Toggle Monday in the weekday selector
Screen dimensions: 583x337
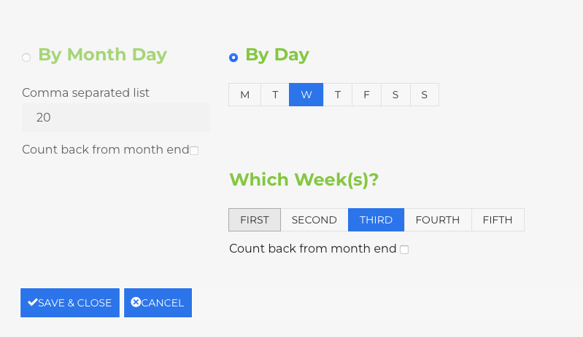(244, 95)
